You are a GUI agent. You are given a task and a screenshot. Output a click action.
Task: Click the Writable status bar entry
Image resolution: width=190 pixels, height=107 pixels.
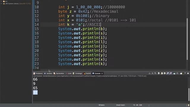(102, 105)
